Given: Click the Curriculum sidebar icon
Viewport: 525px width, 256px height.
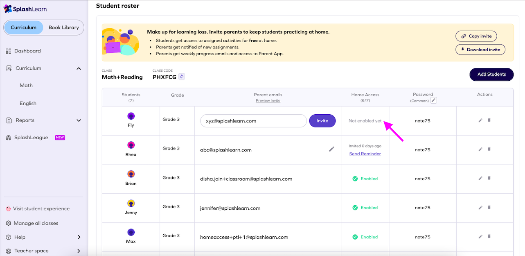Looking at the screenshot, I should pyautogui.click(x=9, y=68).
